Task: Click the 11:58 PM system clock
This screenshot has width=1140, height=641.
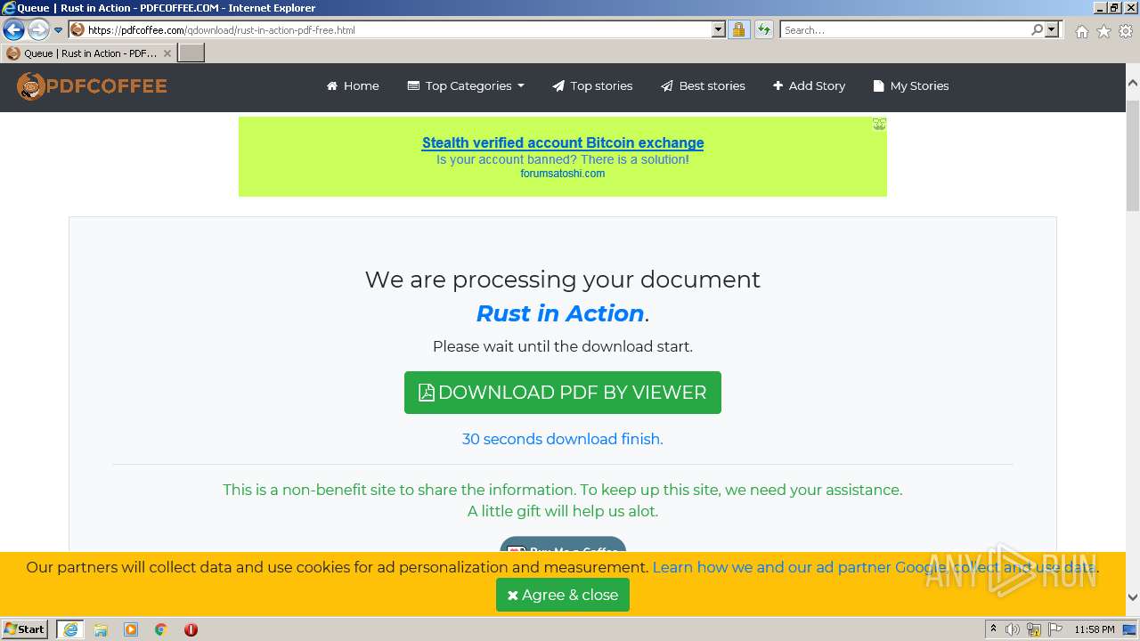Action: pyautogui.click(x=1095, y=629)
